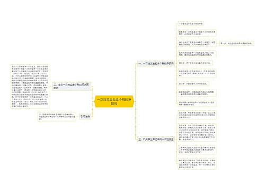Click the long paragraph node beside branch 二

(30, 86)
